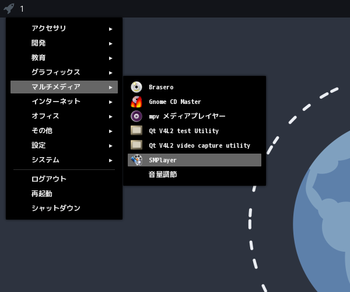Expand arrow next to システム

tap(110, 161)
